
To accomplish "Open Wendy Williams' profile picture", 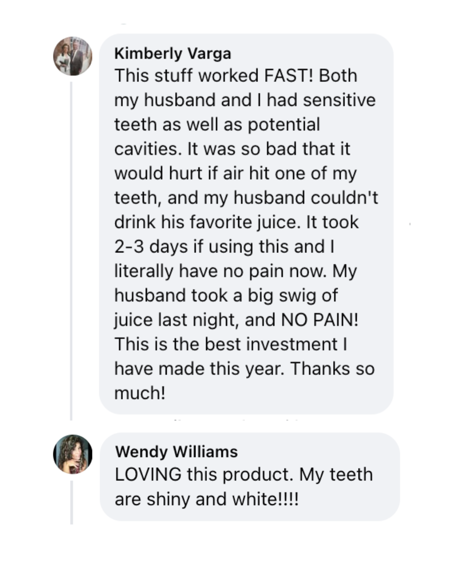I will coord(73,454).
